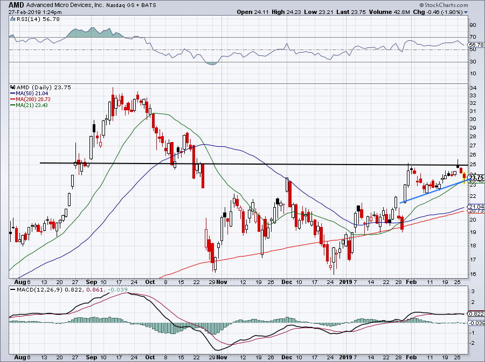Viewport: 485px width, 362px height.
Task: Click the -0.039 histogram value axis tag
Action: coord(476,323)
